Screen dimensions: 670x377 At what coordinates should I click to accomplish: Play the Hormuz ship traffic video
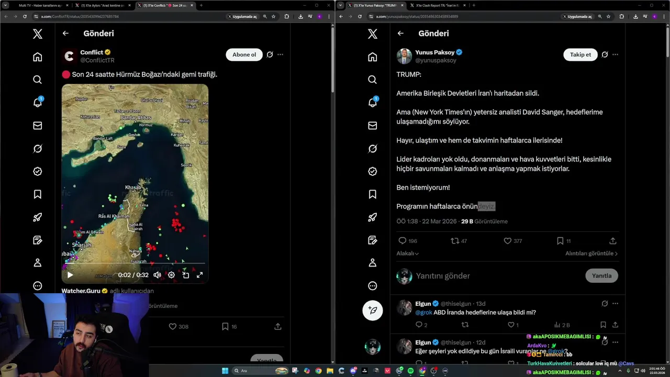click(x=70, y=275)
